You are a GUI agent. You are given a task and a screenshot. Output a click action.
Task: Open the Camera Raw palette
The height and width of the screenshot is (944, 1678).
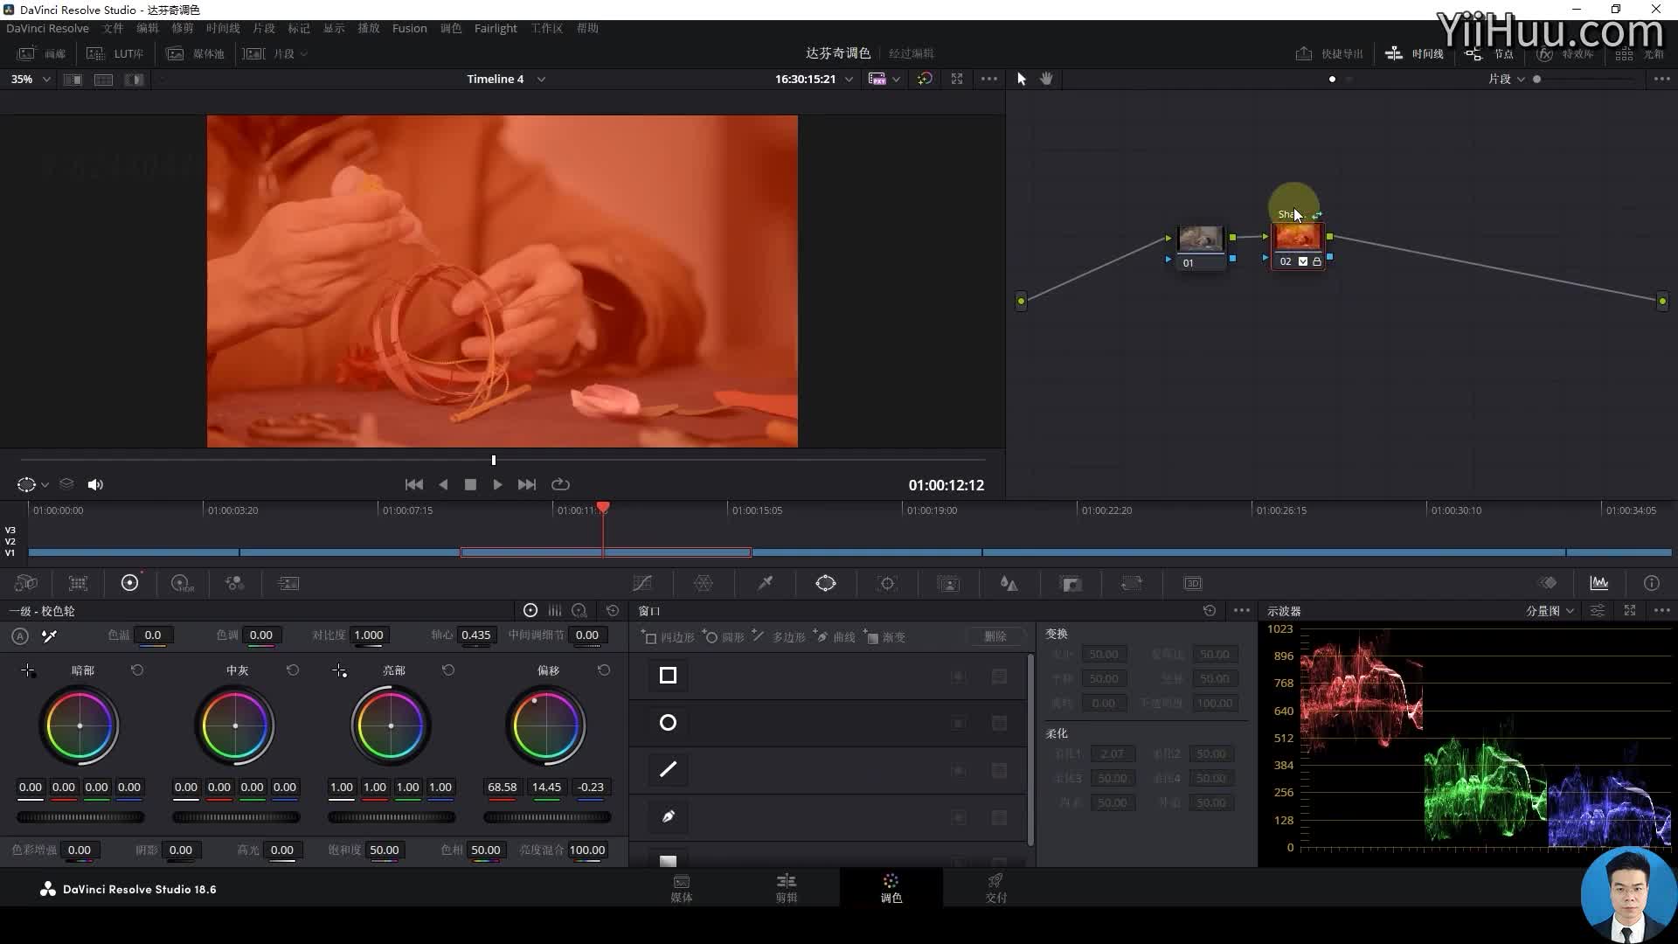(x=26, y=583)
